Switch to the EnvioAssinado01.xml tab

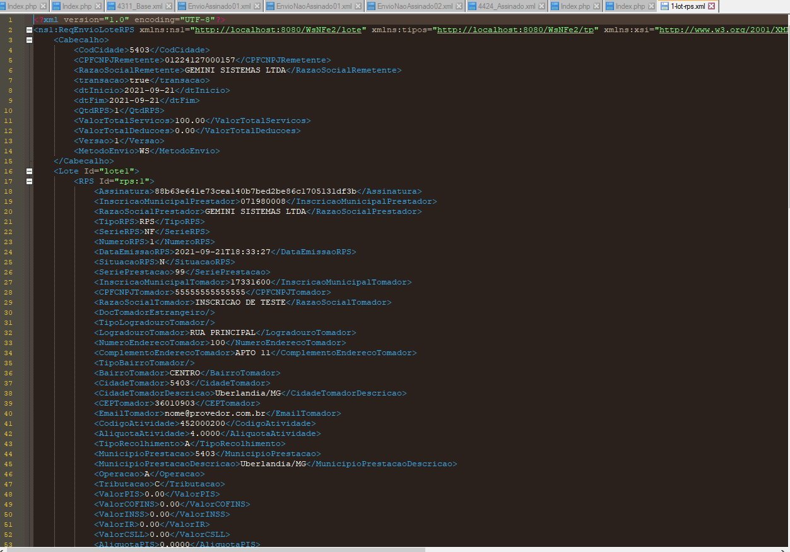coord(218,6)
